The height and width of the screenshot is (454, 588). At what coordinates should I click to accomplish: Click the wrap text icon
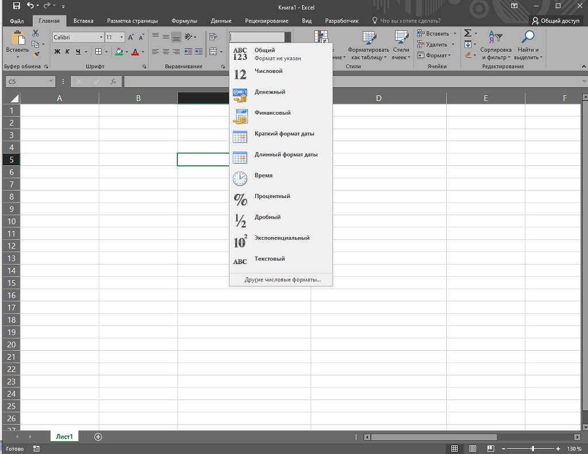point(214,37)
